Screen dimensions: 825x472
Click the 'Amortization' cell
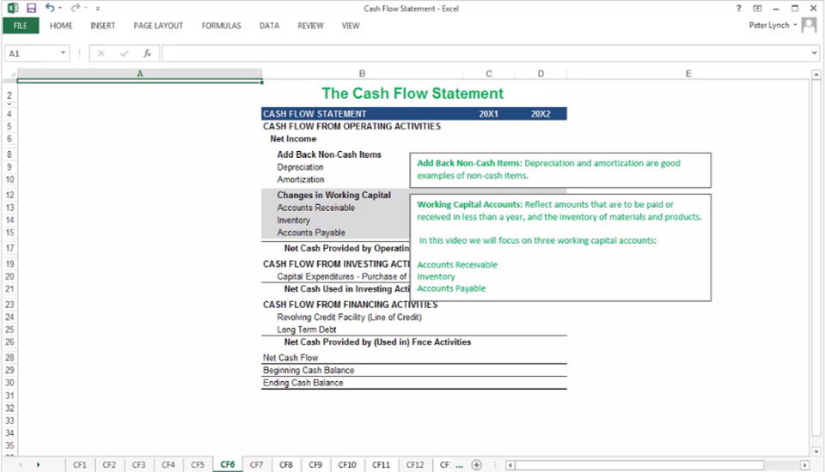pyautogui.click(x=301, y=179)
